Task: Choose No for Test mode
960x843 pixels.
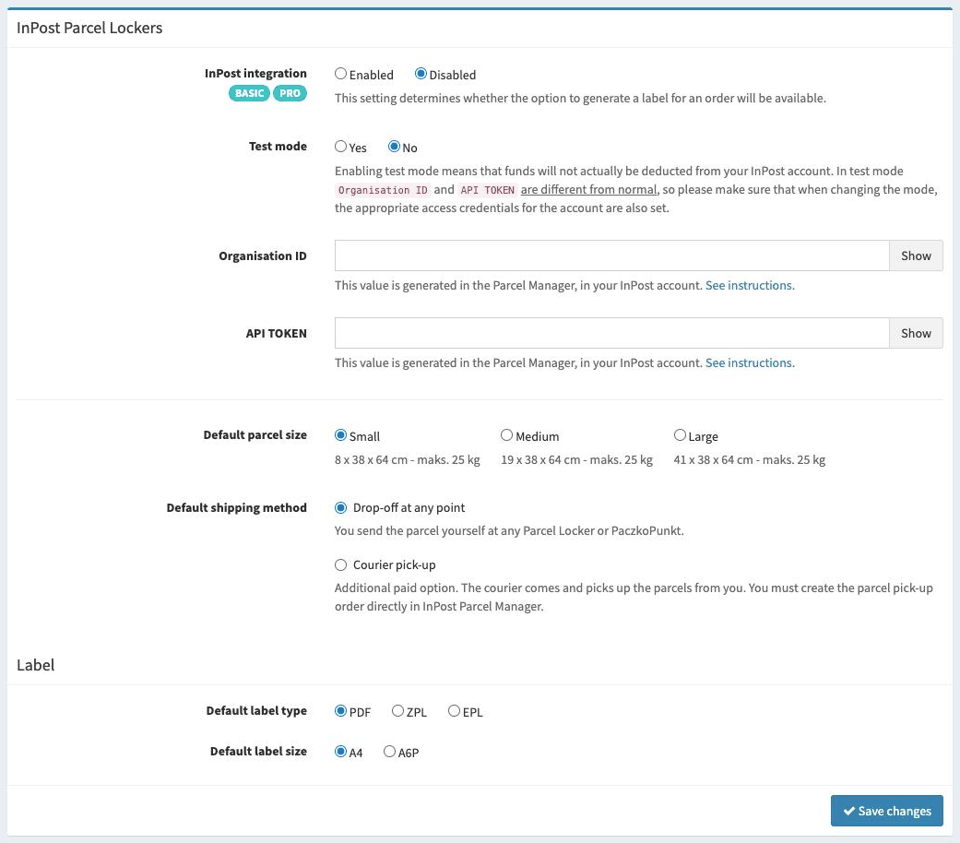Action: 394,147
